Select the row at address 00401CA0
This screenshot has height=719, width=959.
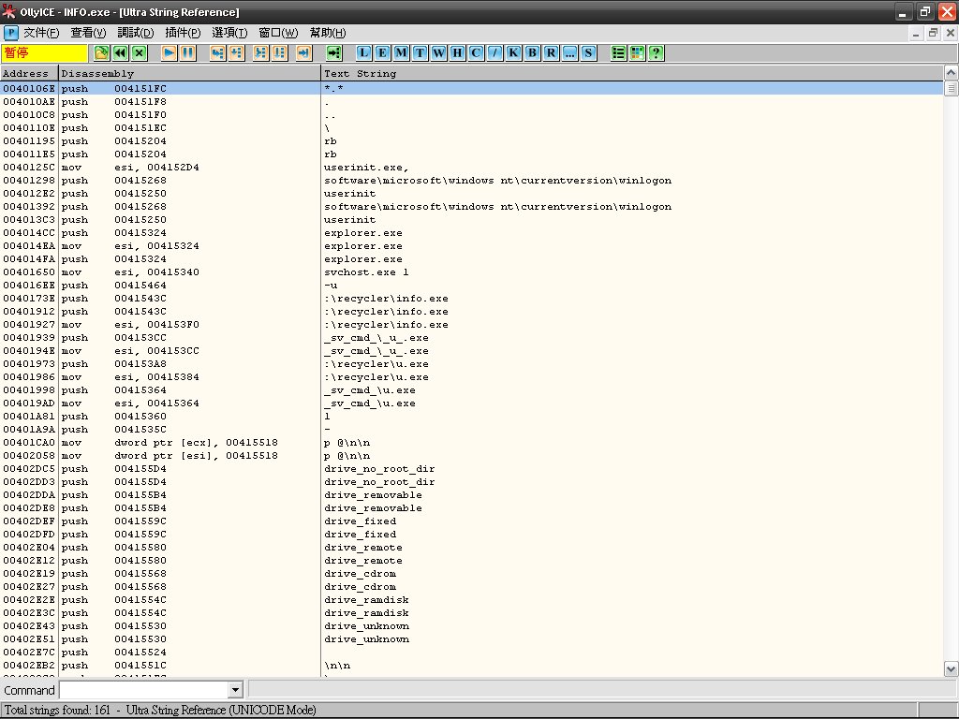click(x=472, y=443)
